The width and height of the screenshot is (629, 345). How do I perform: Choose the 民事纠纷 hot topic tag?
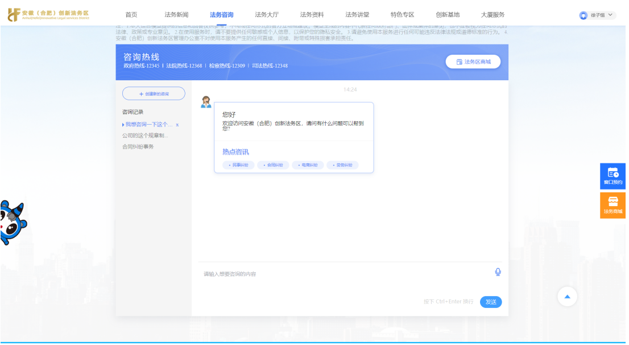click(x=239, y=165)
